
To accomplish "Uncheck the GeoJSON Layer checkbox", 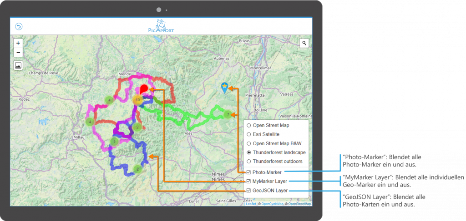I will pyautogui.click(x=249, y=191).
